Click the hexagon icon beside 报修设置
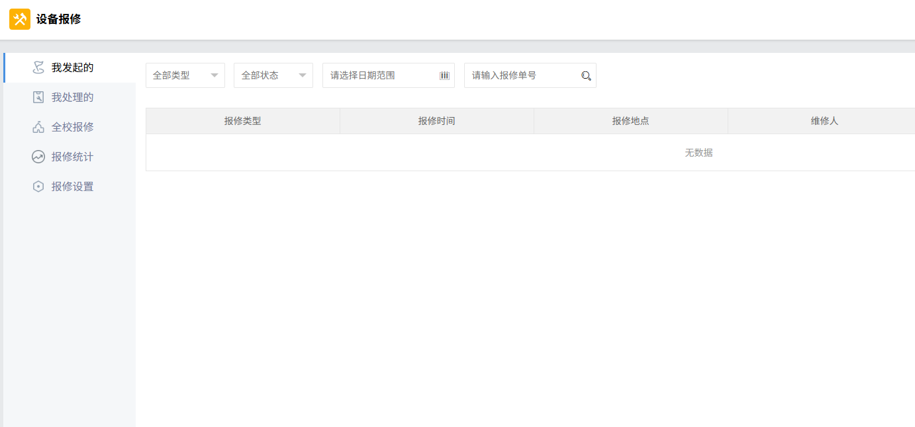The image size is (915, 427). (38, 186)
